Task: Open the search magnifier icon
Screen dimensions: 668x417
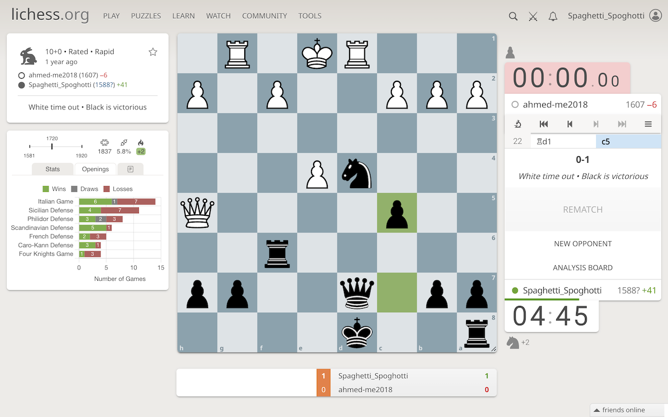Action: point(513,16)
